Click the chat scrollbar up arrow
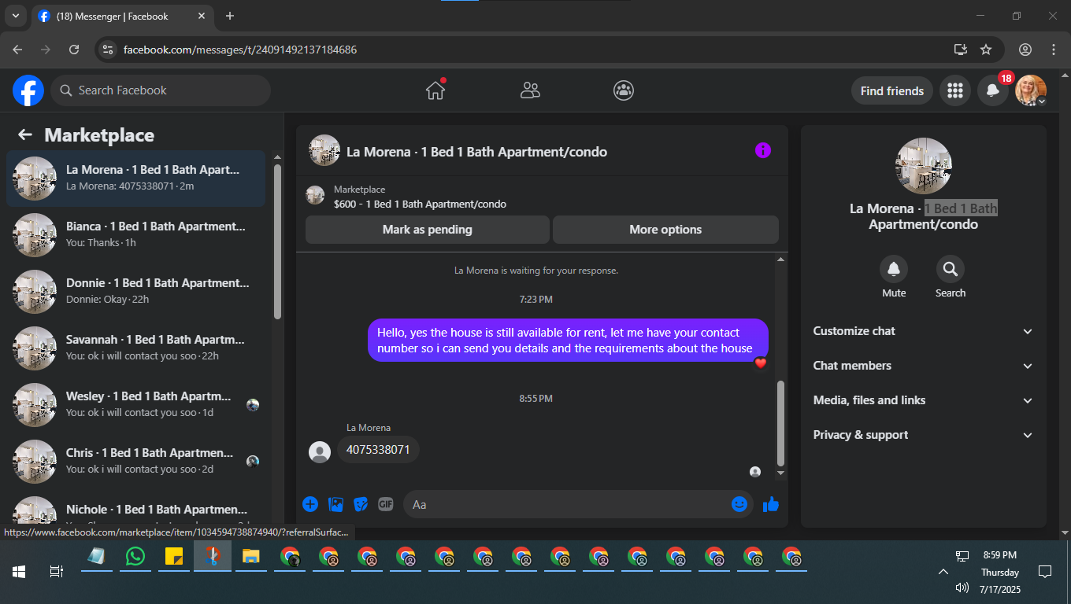This screenshot has height=604, width=1071. [780, 259]
